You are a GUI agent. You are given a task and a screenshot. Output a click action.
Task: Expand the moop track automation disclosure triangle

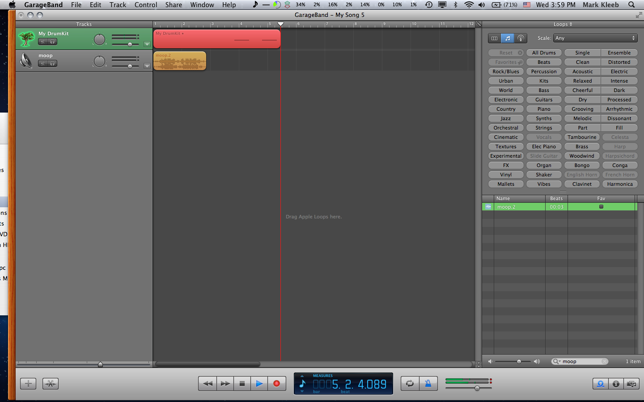click(x=147, y=66)
